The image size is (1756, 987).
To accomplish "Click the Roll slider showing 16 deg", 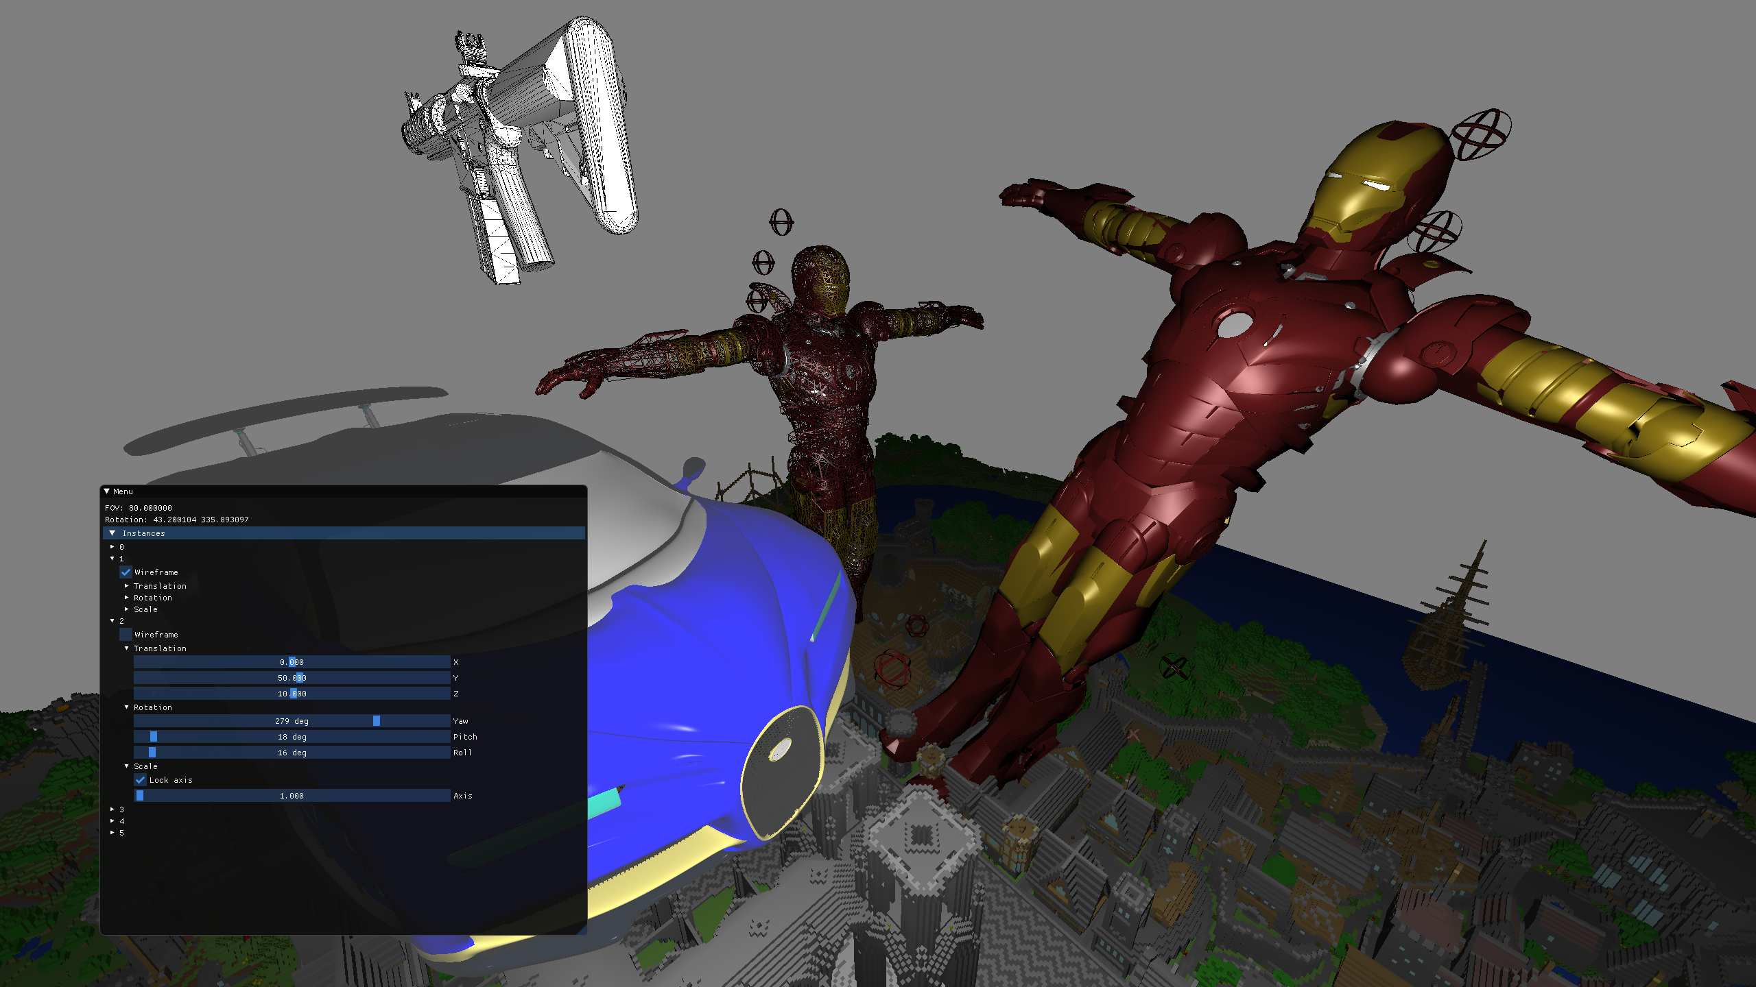I will (292, 753).
